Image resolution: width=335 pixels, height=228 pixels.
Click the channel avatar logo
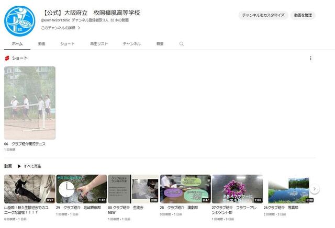(x=20, y=21)
